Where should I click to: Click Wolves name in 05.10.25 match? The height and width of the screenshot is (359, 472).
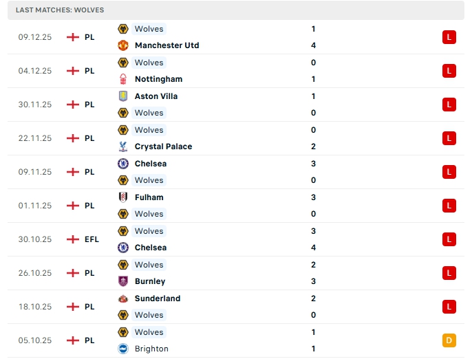pos(149,332)
